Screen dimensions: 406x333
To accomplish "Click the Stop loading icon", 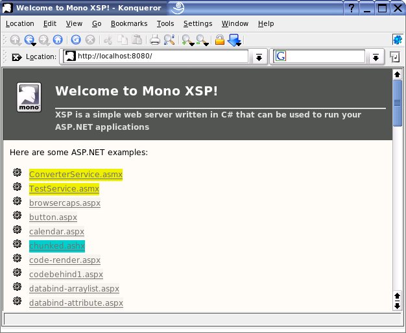I will point(90,40).
